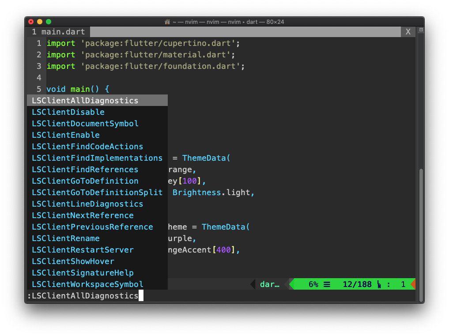The image size is (449, 336).
Task: Click the 'void main() {' line
Action: (x=78, y=89)
